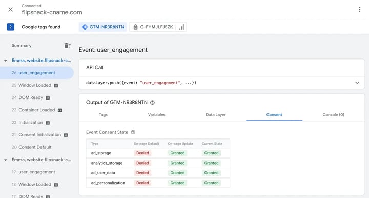
Task: Click Denied badge in ad_storage row
Action: point(142,153)
